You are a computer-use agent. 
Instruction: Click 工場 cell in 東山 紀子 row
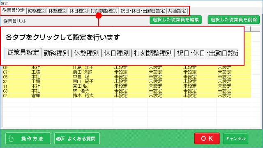pyautogui.click(x=36, y=82)
